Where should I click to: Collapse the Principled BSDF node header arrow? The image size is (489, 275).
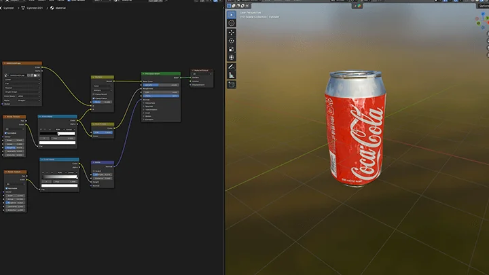click(x=143, y=73)
